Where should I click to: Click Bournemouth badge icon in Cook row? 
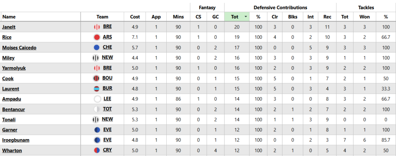tap(97, 79)
